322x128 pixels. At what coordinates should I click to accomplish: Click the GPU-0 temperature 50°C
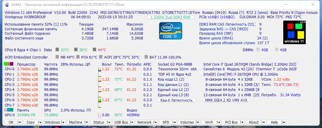click(x=119, y=115)
